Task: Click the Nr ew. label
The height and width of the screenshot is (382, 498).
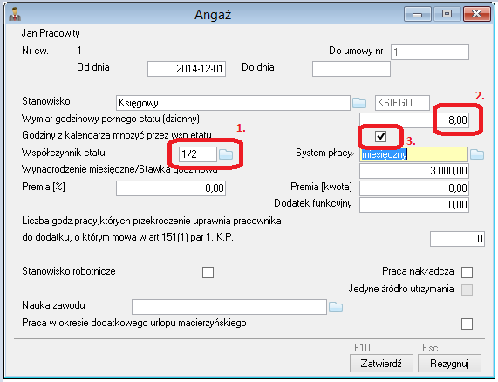Action: pos(35,51)
